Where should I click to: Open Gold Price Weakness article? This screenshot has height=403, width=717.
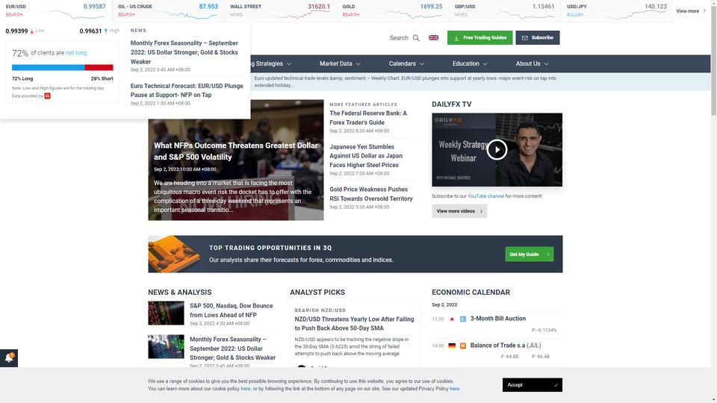point(371,194)
